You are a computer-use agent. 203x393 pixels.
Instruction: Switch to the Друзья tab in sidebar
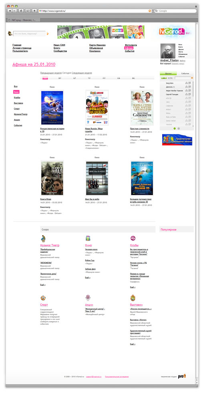(x=168, y=74)
